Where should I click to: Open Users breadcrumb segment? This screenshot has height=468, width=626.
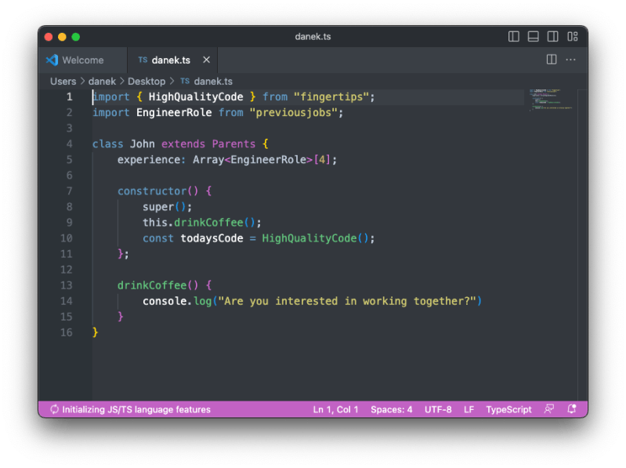pos(63,81)
